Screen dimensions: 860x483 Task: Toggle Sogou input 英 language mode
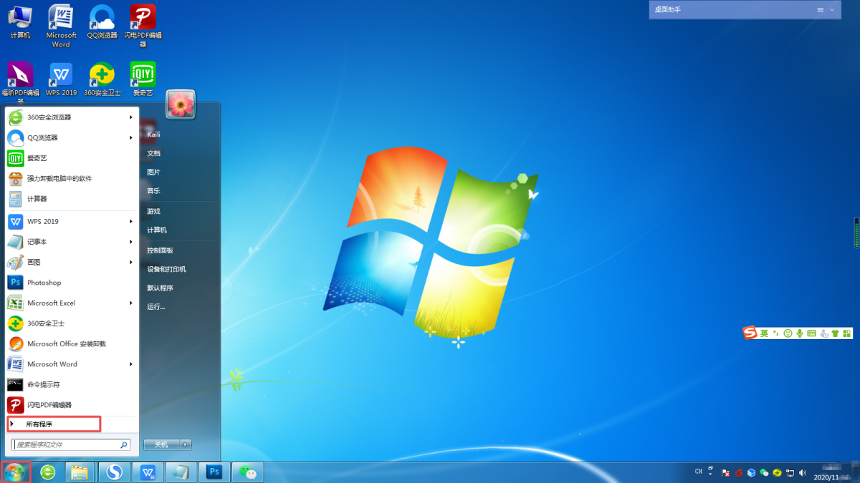[x=765, y=333]
